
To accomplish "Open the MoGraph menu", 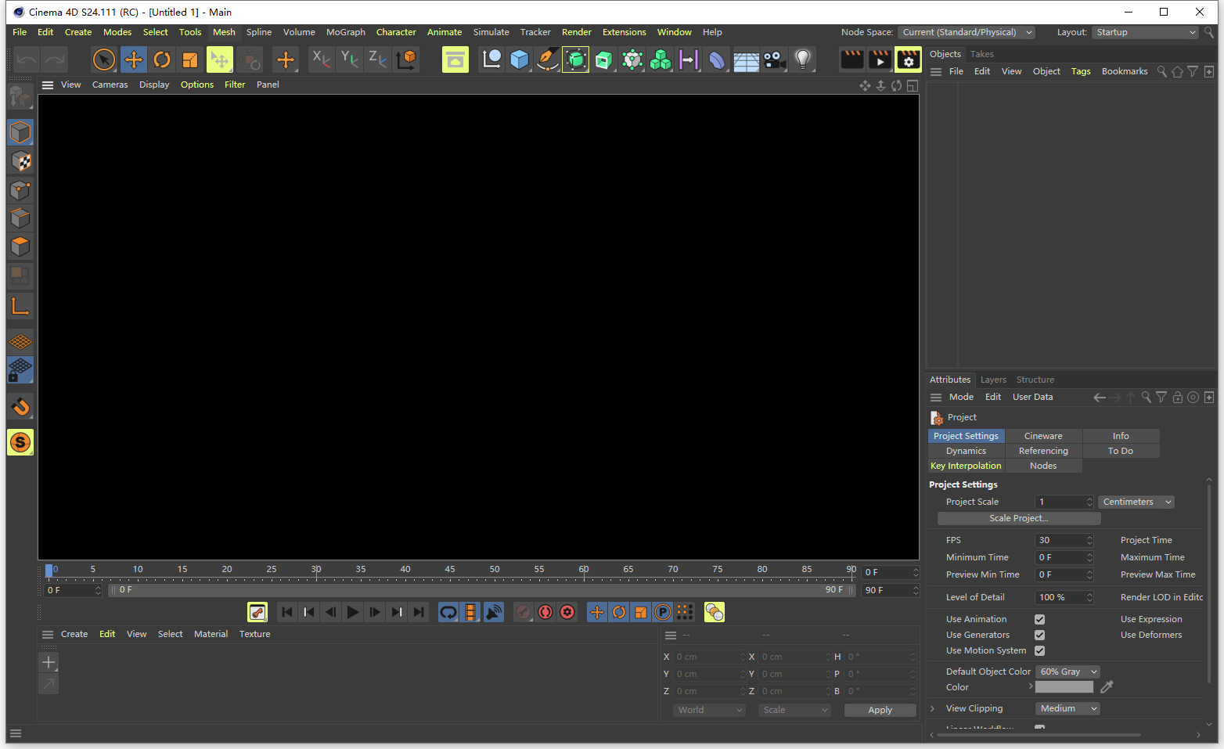I will tap(346, 32).
